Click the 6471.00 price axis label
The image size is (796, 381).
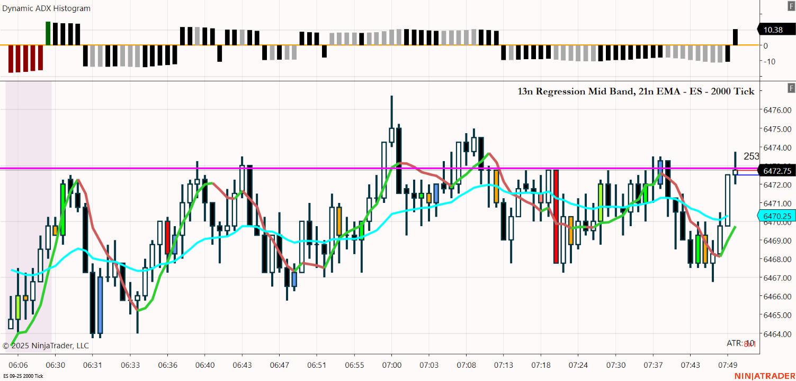click(x=776, y=203)
